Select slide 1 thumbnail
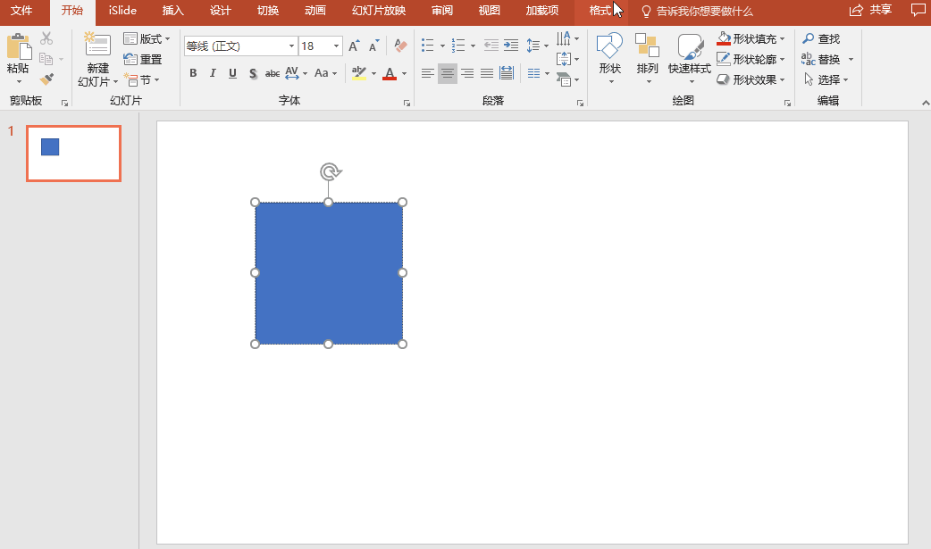 73,154
